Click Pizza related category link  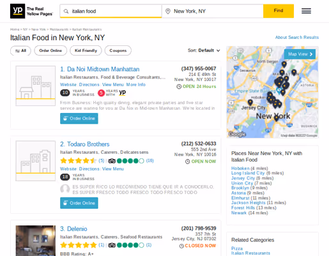pos(237,248)
